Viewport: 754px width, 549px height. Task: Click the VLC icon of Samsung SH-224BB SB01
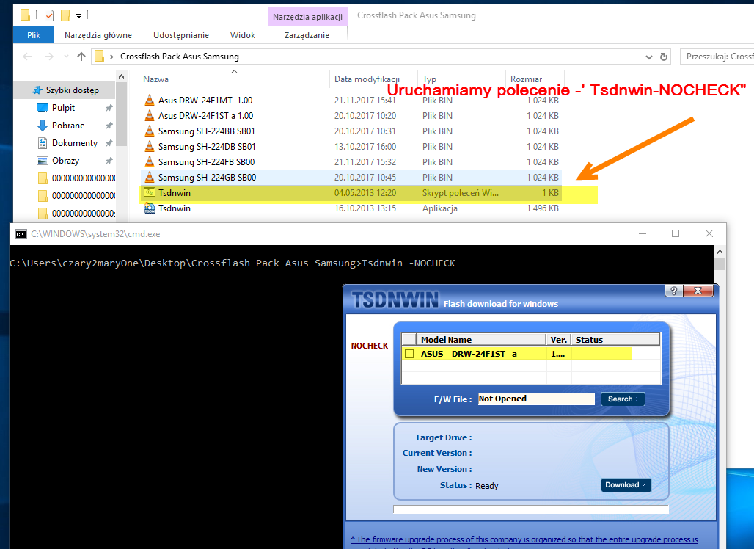[150, 131]
